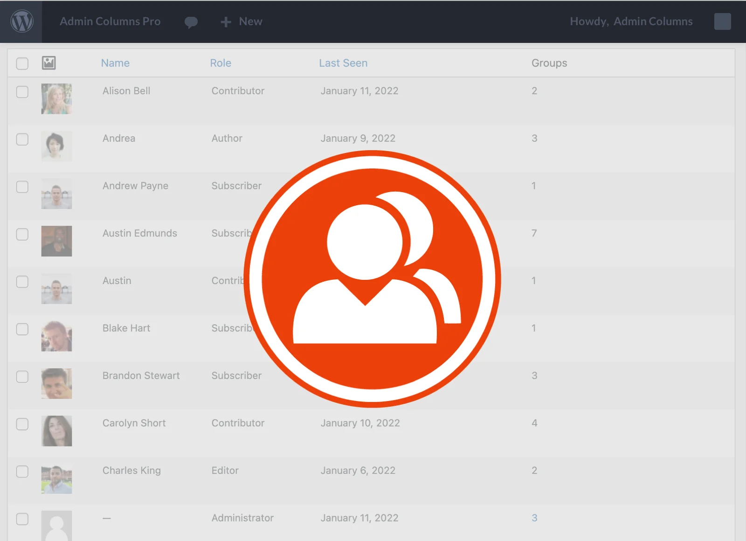The width and height of the screenshot is (746, 541).
Task: Click the icon beside Howdy, Admin Columns
Action: pyautogui.click(x=722, y=21)
